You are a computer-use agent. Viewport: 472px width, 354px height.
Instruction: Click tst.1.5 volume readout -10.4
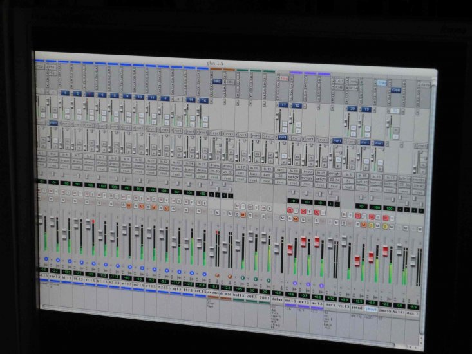pyautogui.click(x=200, y=285)
